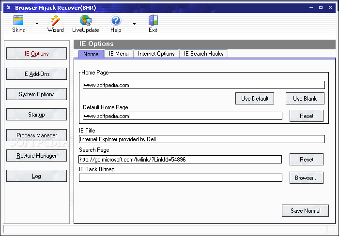339x236 pixels.
Task: Go to the Startup section
Action: [x=36, y=115]
